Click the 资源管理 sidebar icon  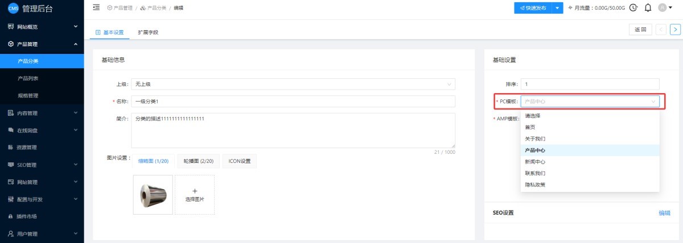(x=11, y=148)
